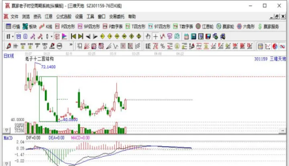The image size is (289, 166).
Task: Open the 江恩轮 wheel tool
Action: [x=205, y=27]
